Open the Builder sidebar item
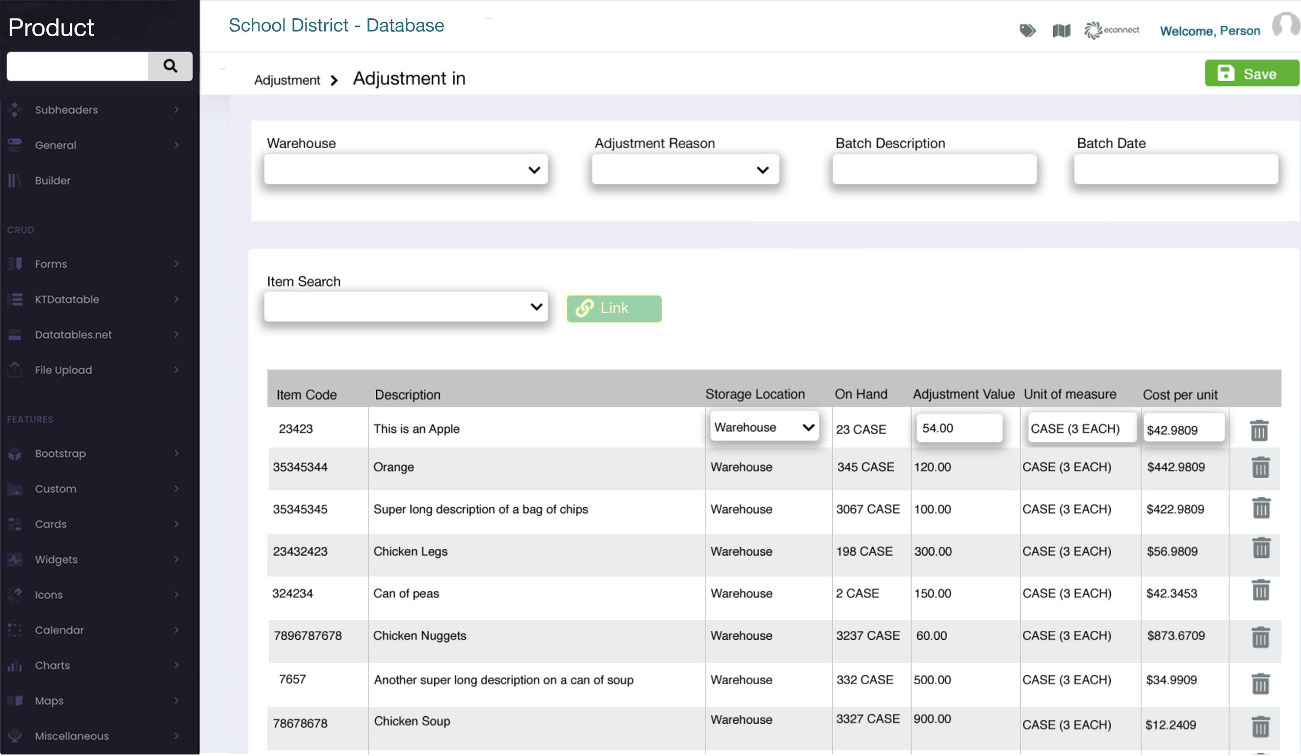Screen dimensions: 1301x756 click(x=53, y=181)
